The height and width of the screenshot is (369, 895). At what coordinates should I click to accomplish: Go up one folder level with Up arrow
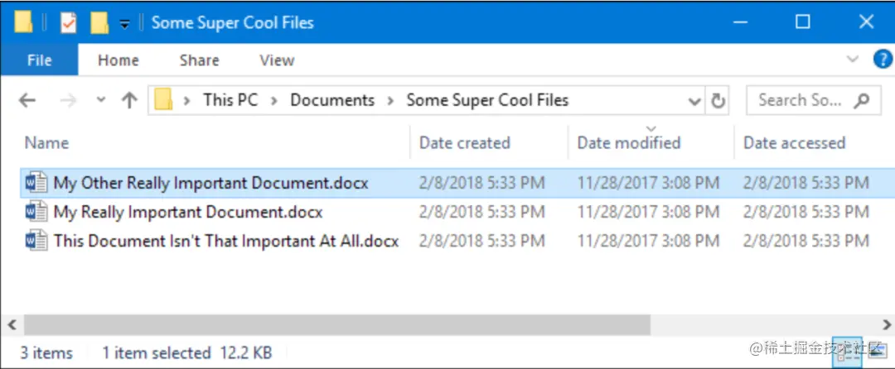pyautogui.click(x=129, y=101)
